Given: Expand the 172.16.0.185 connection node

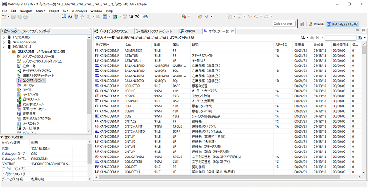Looking at the screenshot, I should (x=4, y=37).
